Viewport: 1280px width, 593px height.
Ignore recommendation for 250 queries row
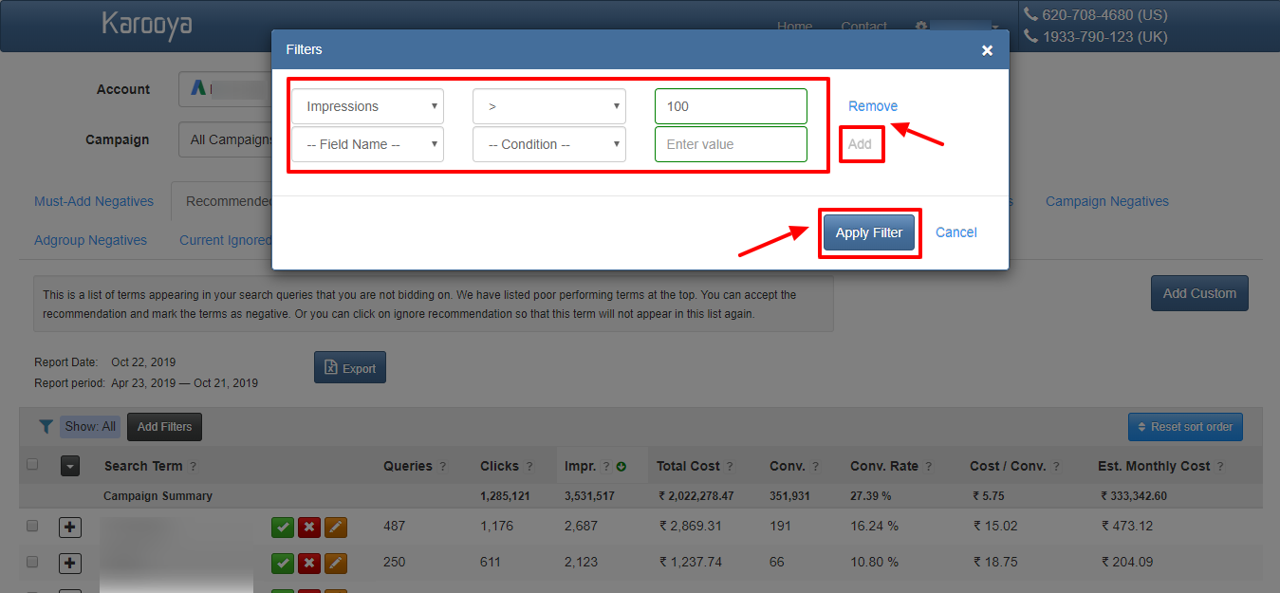[309, 564]
